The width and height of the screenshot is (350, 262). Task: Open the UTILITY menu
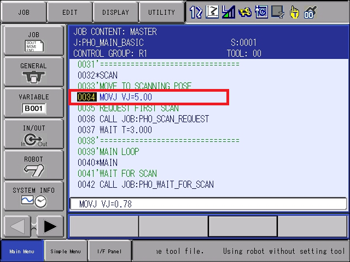click(x=162, y=12)
